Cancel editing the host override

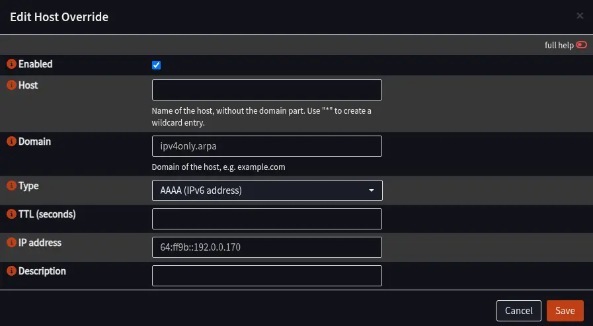(518, 311)
